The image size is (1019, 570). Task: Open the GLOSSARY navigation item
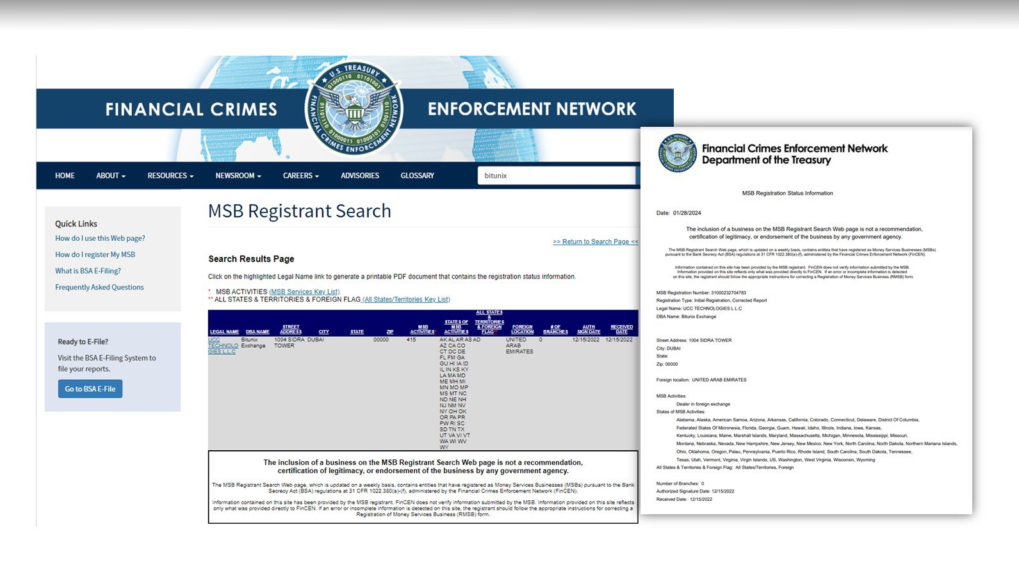[x=417, y=175]
